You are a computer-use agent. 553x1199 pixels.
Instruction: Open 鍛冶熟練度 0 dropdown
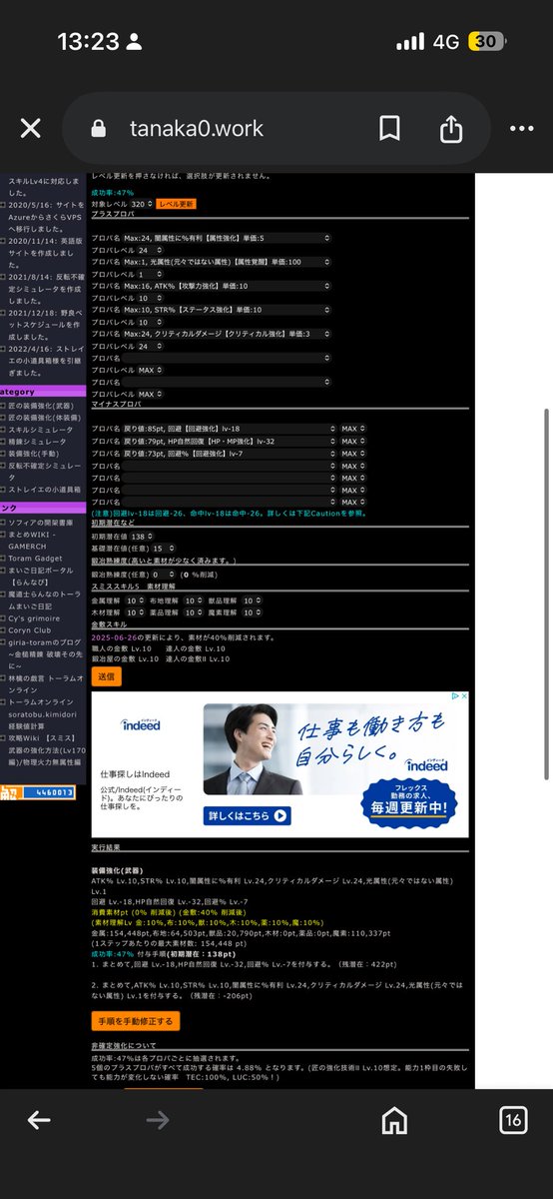[x=164, y=575]
